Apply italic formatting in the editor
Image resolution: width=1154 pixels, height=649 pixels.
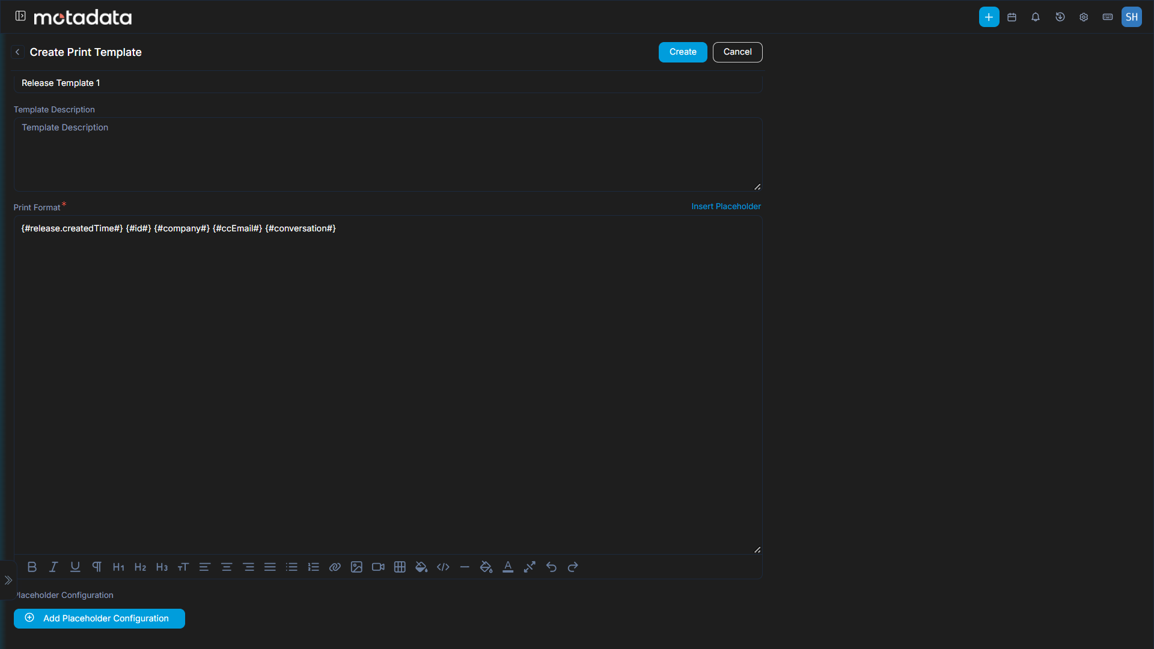coord(53,567)
